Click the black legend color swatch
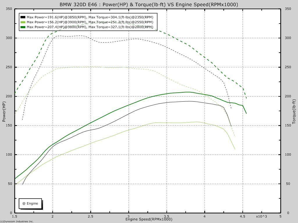Viewport: 298px width, 223px height. (23, 17)
